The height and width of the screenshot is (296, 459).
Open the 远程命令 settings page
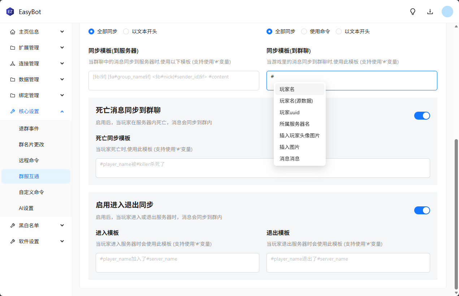(x=29, y=160)
